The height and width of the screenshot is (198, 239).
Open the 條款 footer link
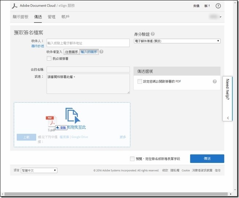coord(165,170)
